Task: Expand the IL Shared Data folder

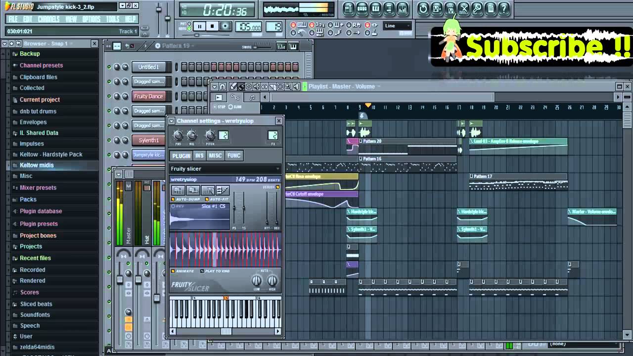Action: coord(15,133)
